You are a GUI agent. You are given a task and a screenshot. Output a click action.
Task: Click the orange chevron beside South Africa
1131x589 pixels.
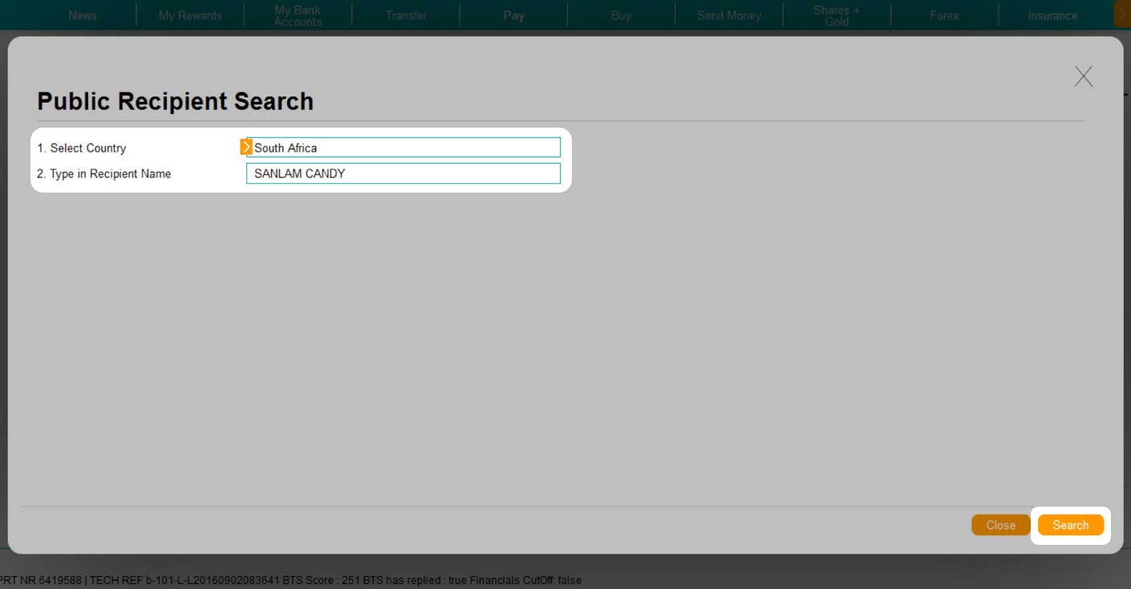[x=246, y=147]
